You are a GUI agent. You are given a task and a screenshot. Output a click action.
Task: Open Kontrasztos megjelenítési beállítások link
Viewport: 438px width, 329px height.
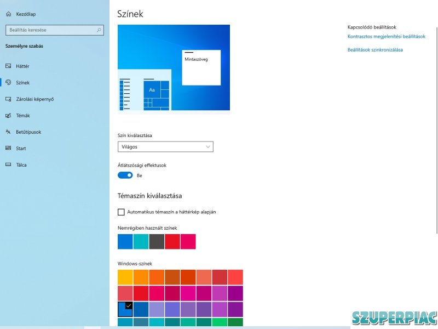(x=386, y=37)
